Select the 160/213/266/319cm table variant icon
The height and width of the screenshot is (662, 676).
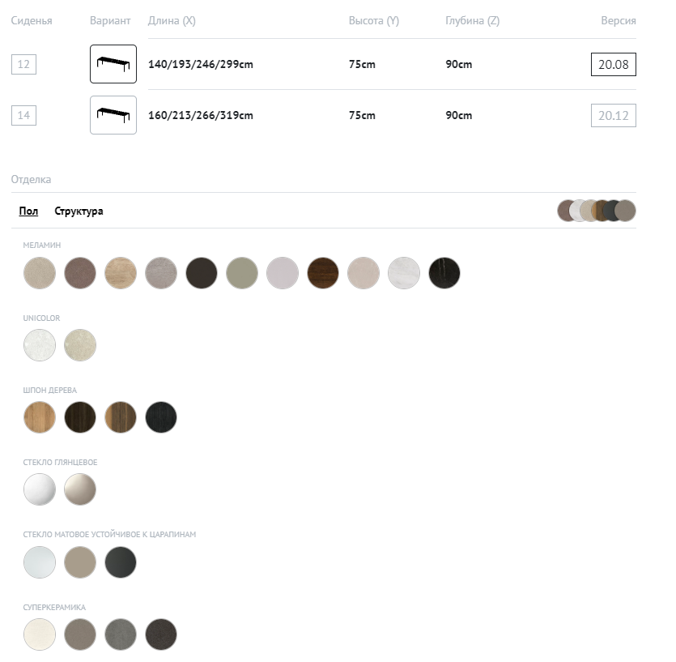pyautogui.click(x=113, y=115)
